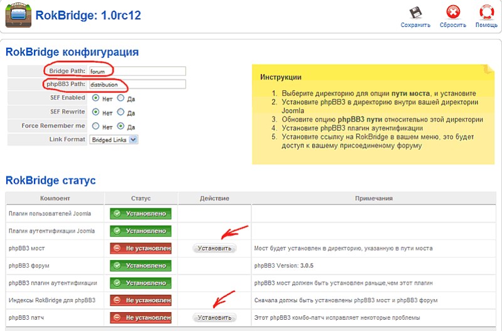Click the RokBridge logo icon
Screen dimensions: 502x331
18,16
